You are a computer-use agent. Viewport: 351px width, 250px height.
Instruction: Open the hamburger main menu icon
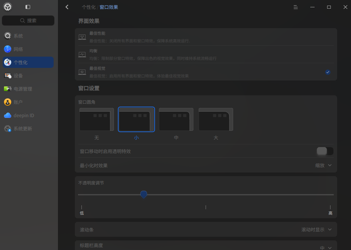pyautogui.click(x=295, y=7)
